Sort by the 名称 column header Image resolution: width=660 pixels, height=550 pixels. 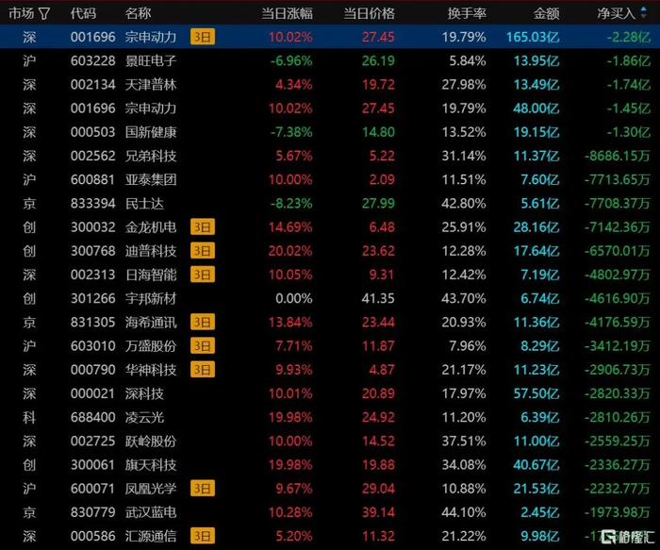[x=138, y=13]
